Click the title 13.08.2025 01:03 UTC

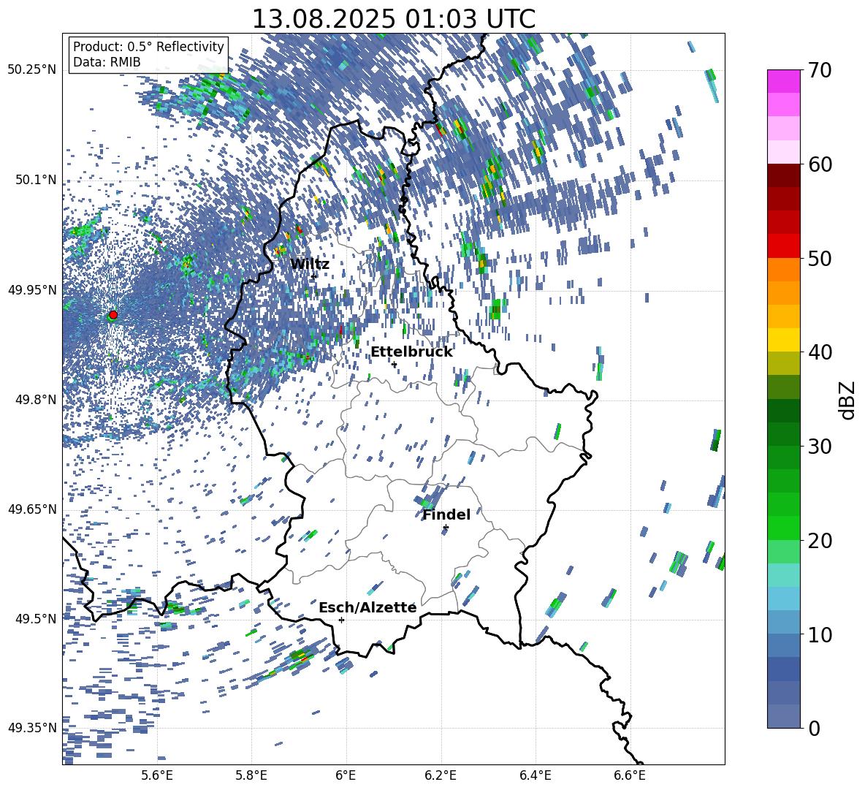coord(393,19)
